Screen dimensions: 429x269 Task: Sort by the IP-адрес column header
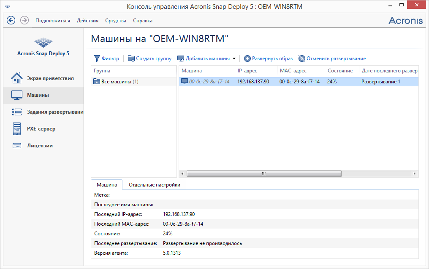pos(256,71)
